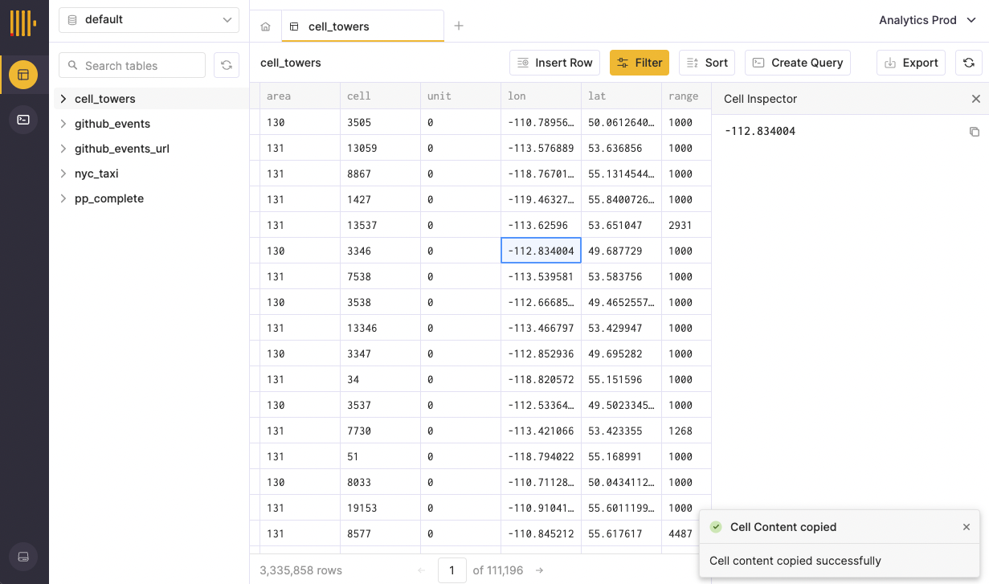Open the Filter options
The width and height of the screenshot is (989, 584).
click(639, 63)
